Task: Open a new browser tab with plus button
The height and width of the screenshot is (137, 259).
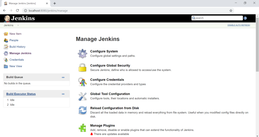Action: (54, 3)
